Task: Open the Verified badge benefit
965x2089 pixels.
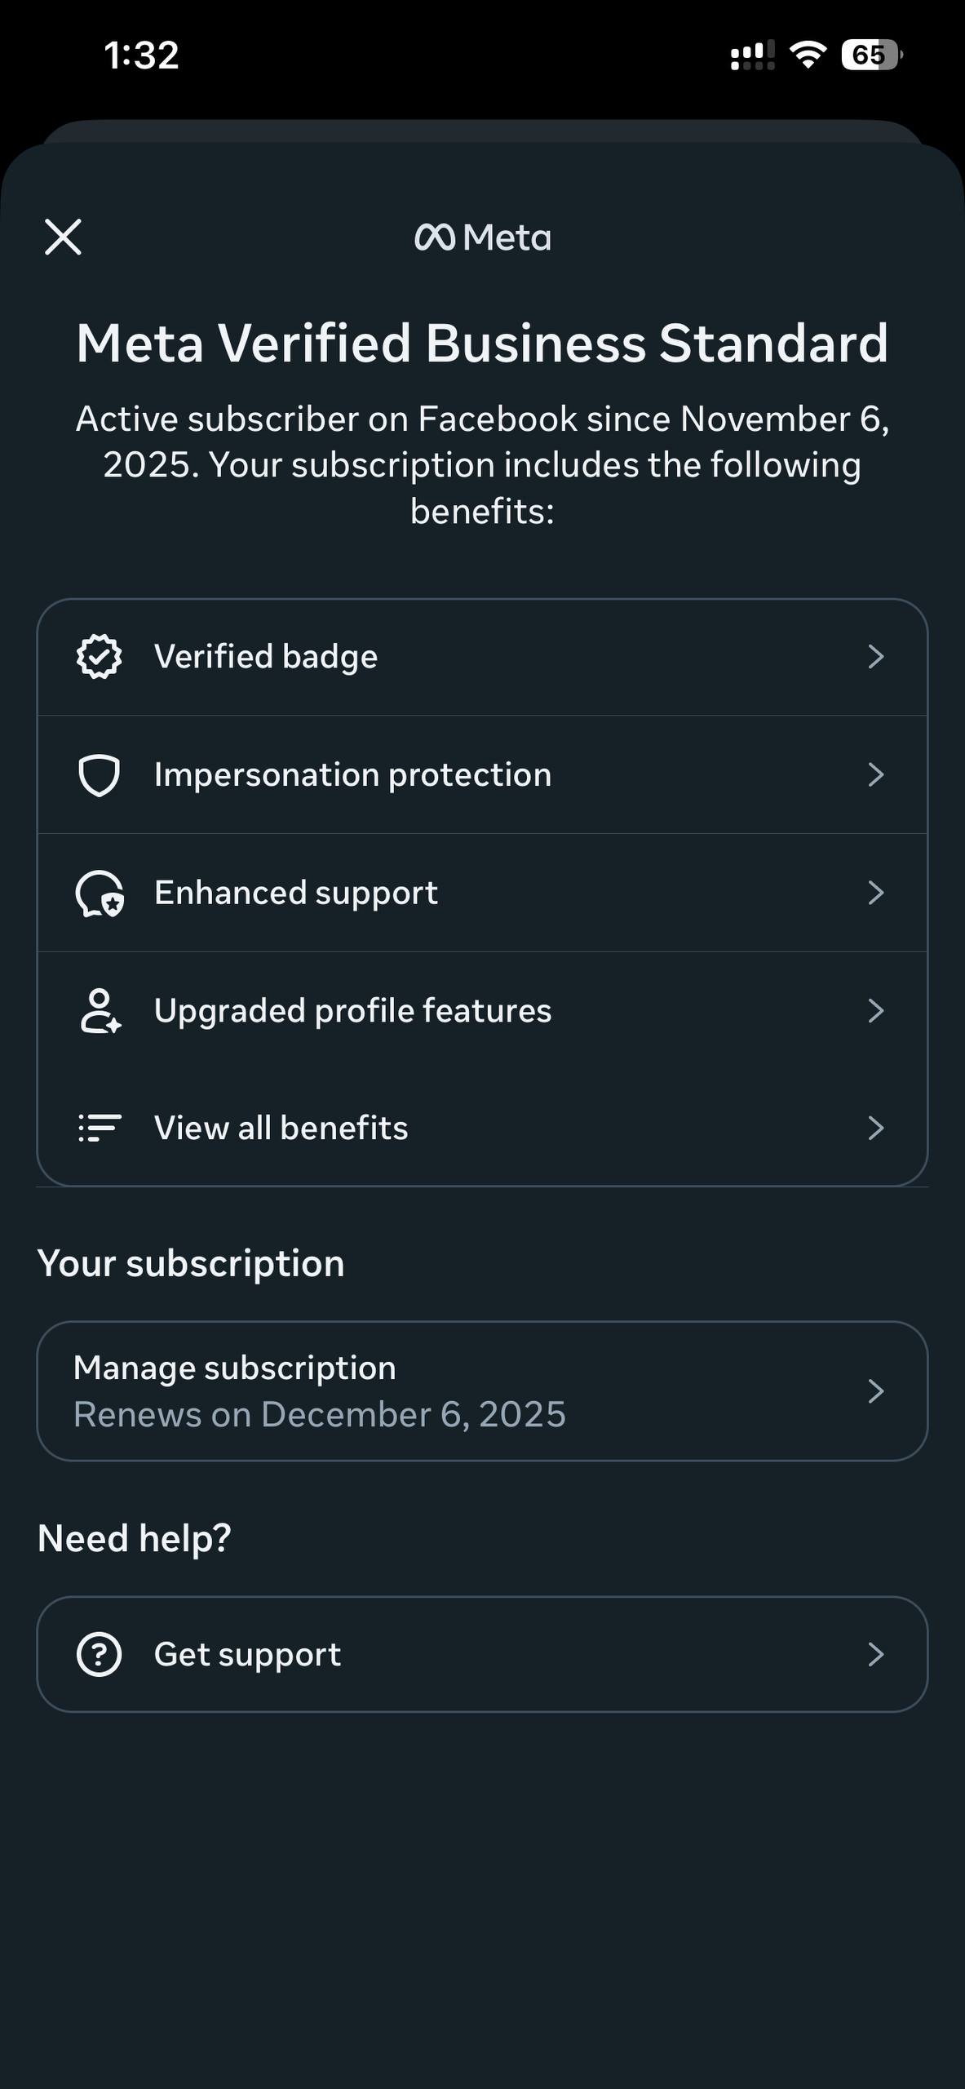Action: tap(266, 657)
